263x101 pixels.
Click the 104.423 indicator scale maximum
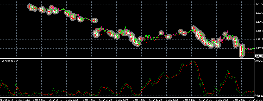click(x=259, y=61)
